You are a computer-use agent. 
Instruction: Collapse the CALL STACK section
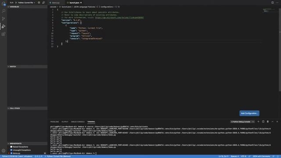(x=27, y=108)
